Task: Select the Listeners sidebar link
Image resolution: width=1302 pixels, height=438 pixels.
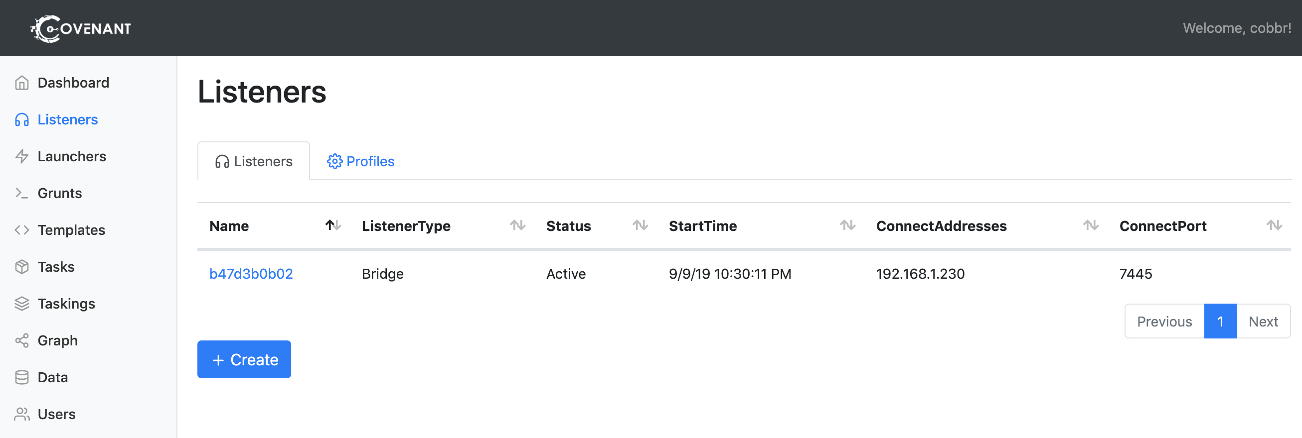Action: click(x=68, y=119)
